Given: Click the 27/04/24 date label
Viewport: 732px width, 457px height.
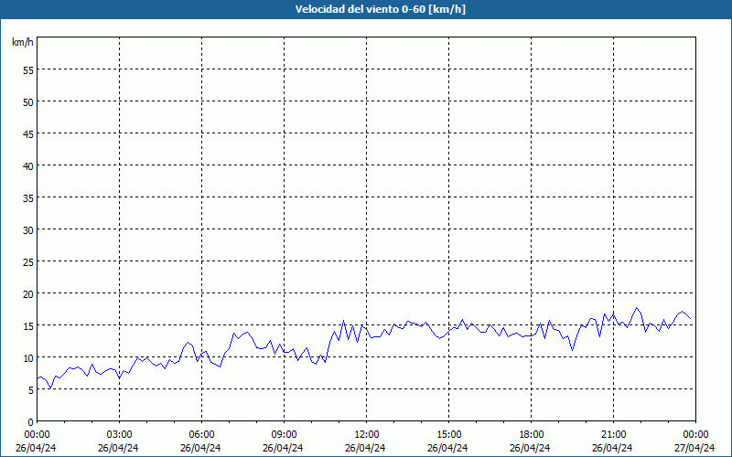Looking at the screenshot, I should 694,448.
